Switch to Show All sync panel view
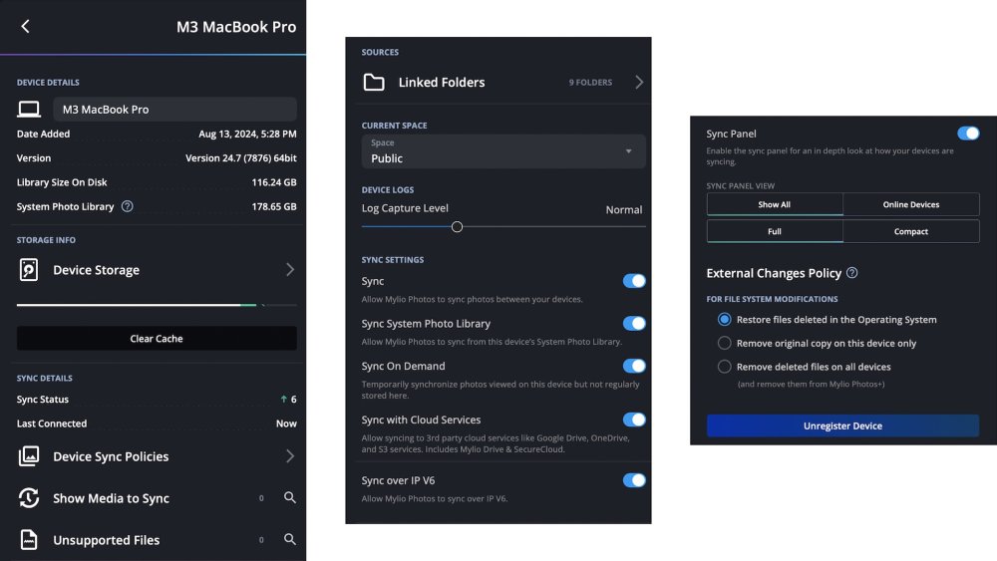Image resolution: width=997 pixels, height=561 pixels. click(775, 204)
